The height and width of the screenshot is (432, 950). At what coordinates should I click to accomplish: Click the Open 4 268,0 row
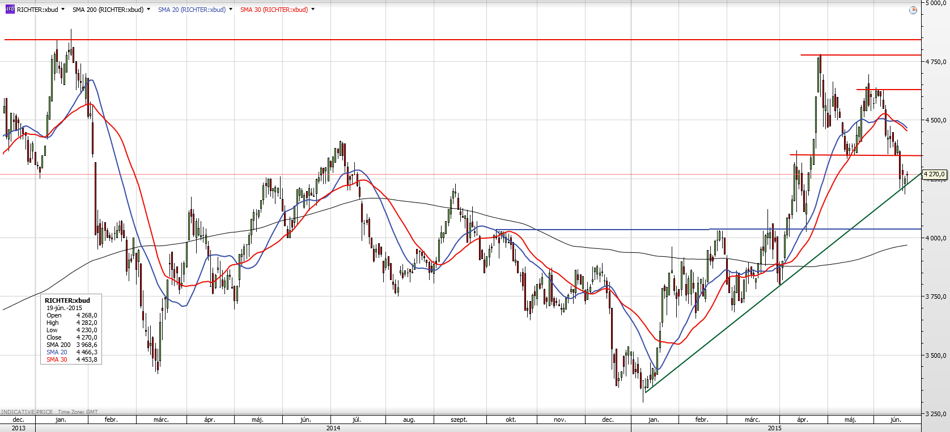[x=72, y=315]
